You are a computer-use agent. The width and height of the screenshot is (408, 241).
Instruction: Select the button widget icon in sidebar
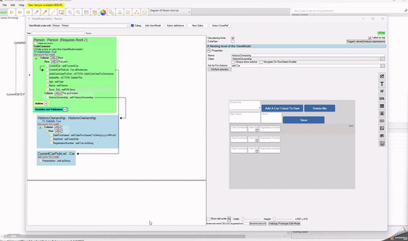tap(382, 121)
